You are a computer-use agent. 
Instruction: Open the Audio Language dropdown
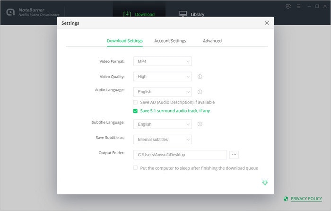pyautogui.click(x=163, y=92)
